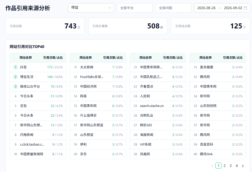Select the 豆包 row
The height and width of the screenshot is (172, 252).
(x=38, y=106)
